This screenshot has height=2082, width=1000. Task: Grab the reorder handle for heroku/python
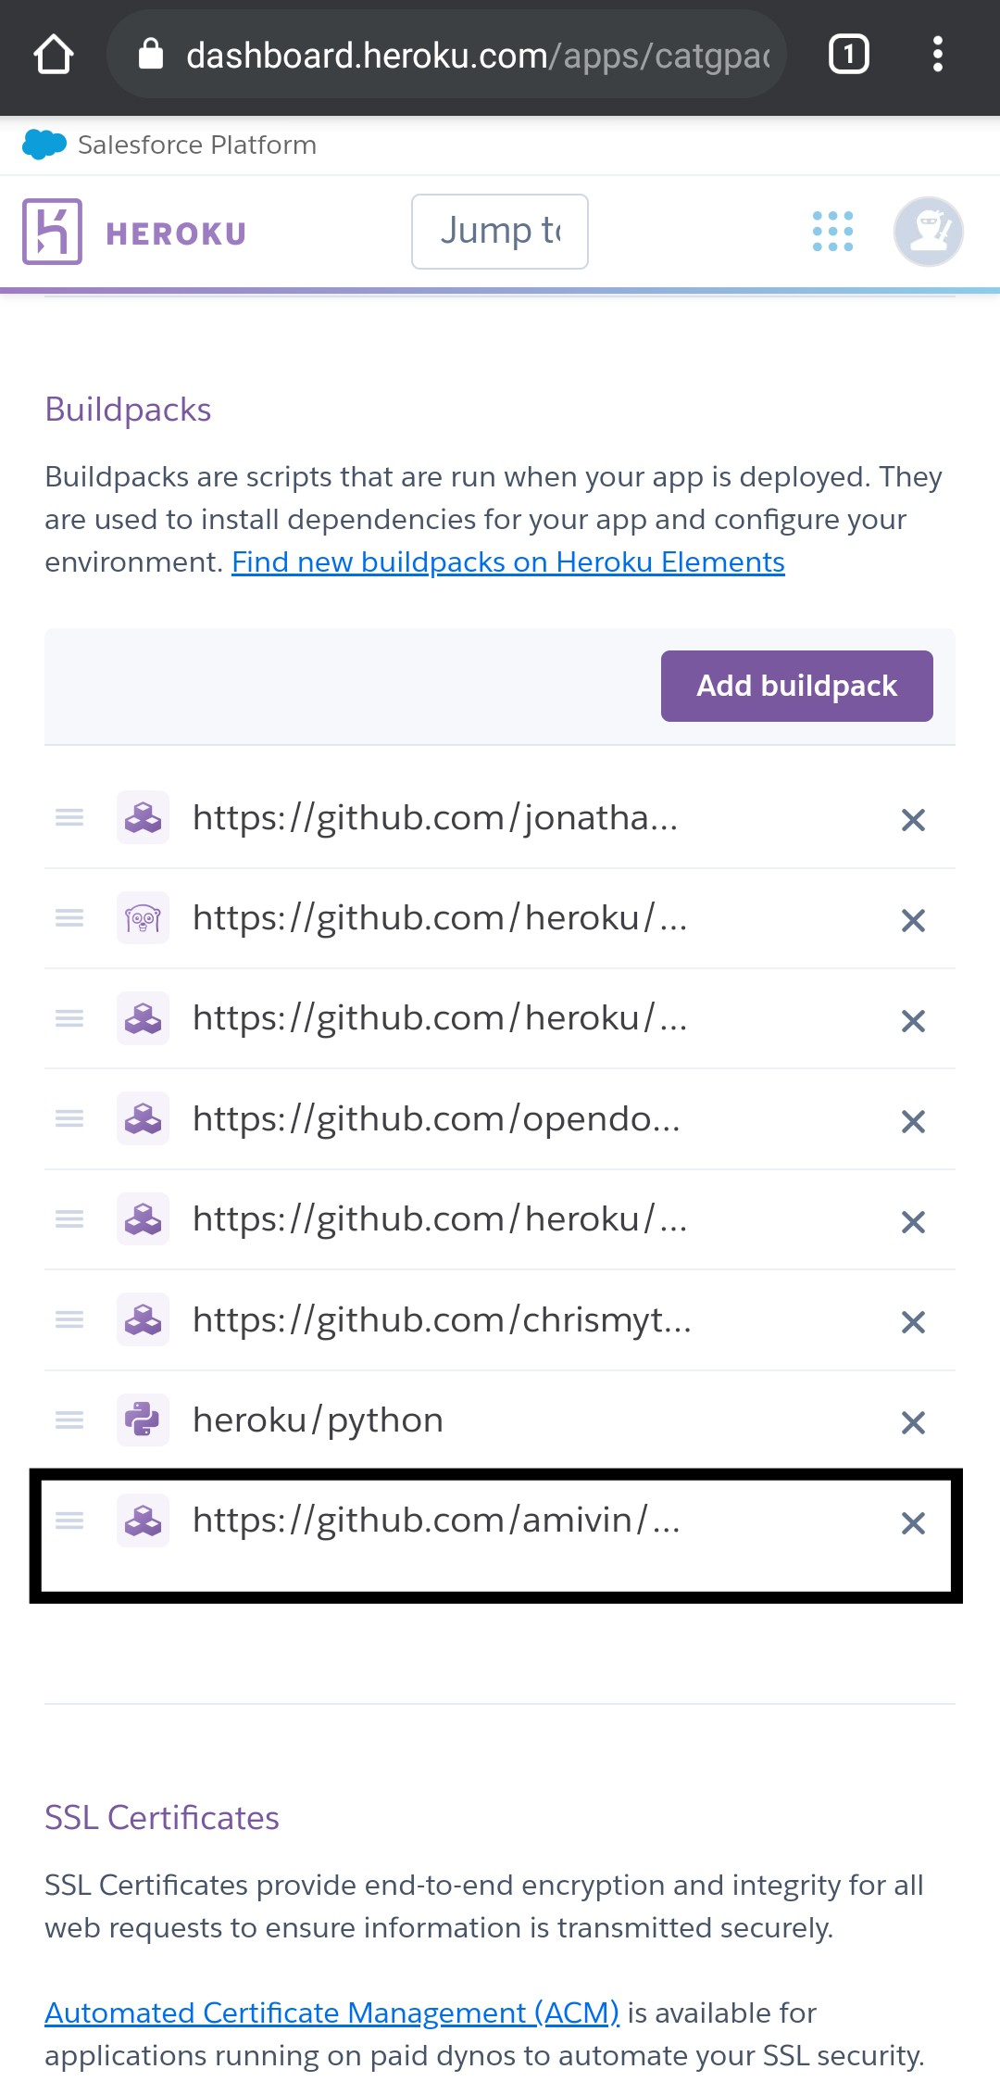click(69, 1420)
